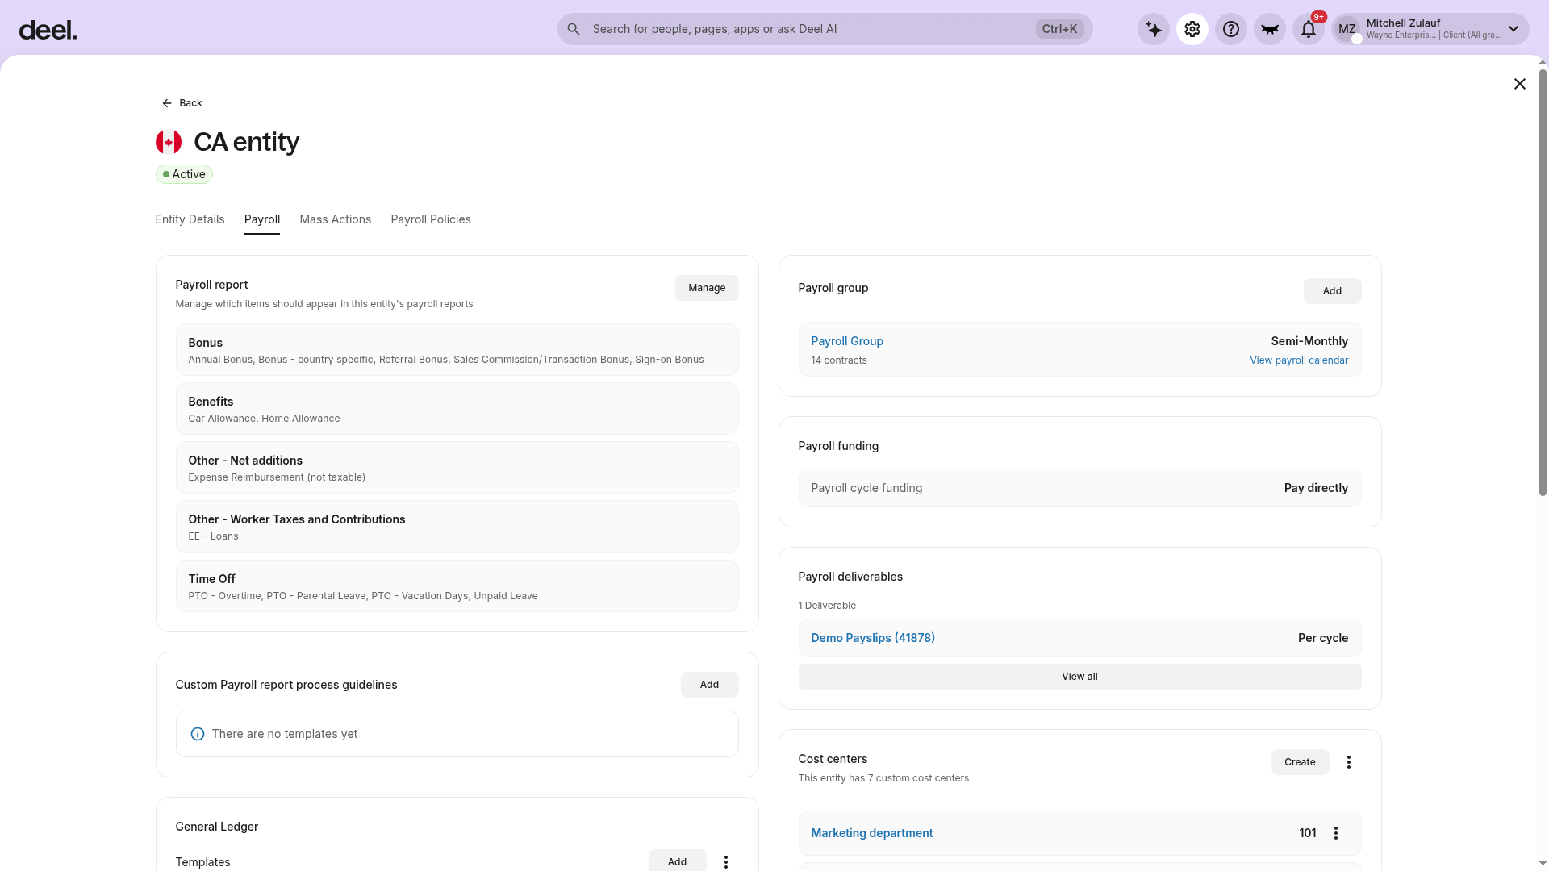Select the Payroll tab
This screenshot has width=1549, height=871.
tap(262, 219)
